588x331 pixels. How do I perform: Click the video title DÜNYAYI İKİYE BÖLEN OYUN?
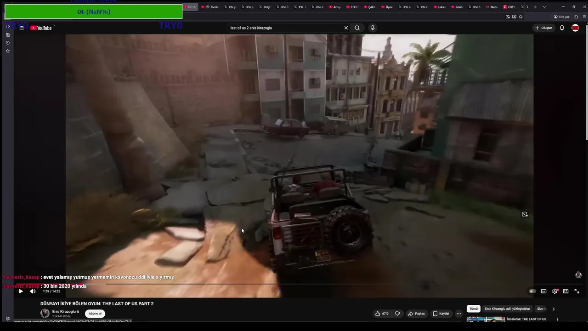[x=97, y=304]
